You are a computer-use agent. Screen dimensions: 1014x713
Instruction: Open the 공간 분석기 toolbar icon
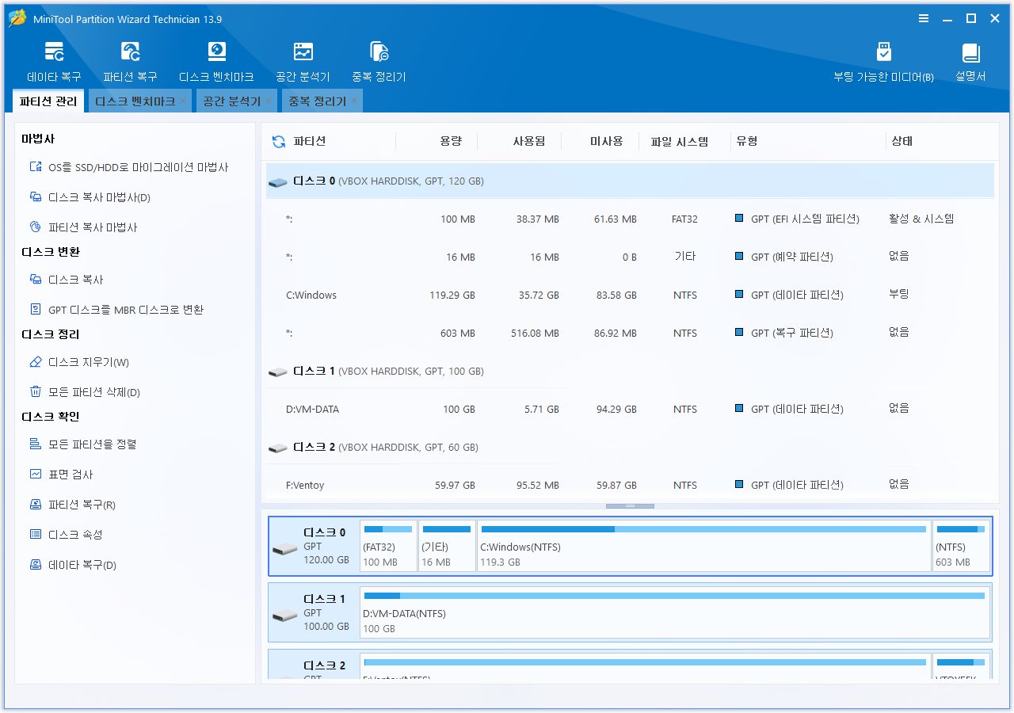[x=303, y=62]
